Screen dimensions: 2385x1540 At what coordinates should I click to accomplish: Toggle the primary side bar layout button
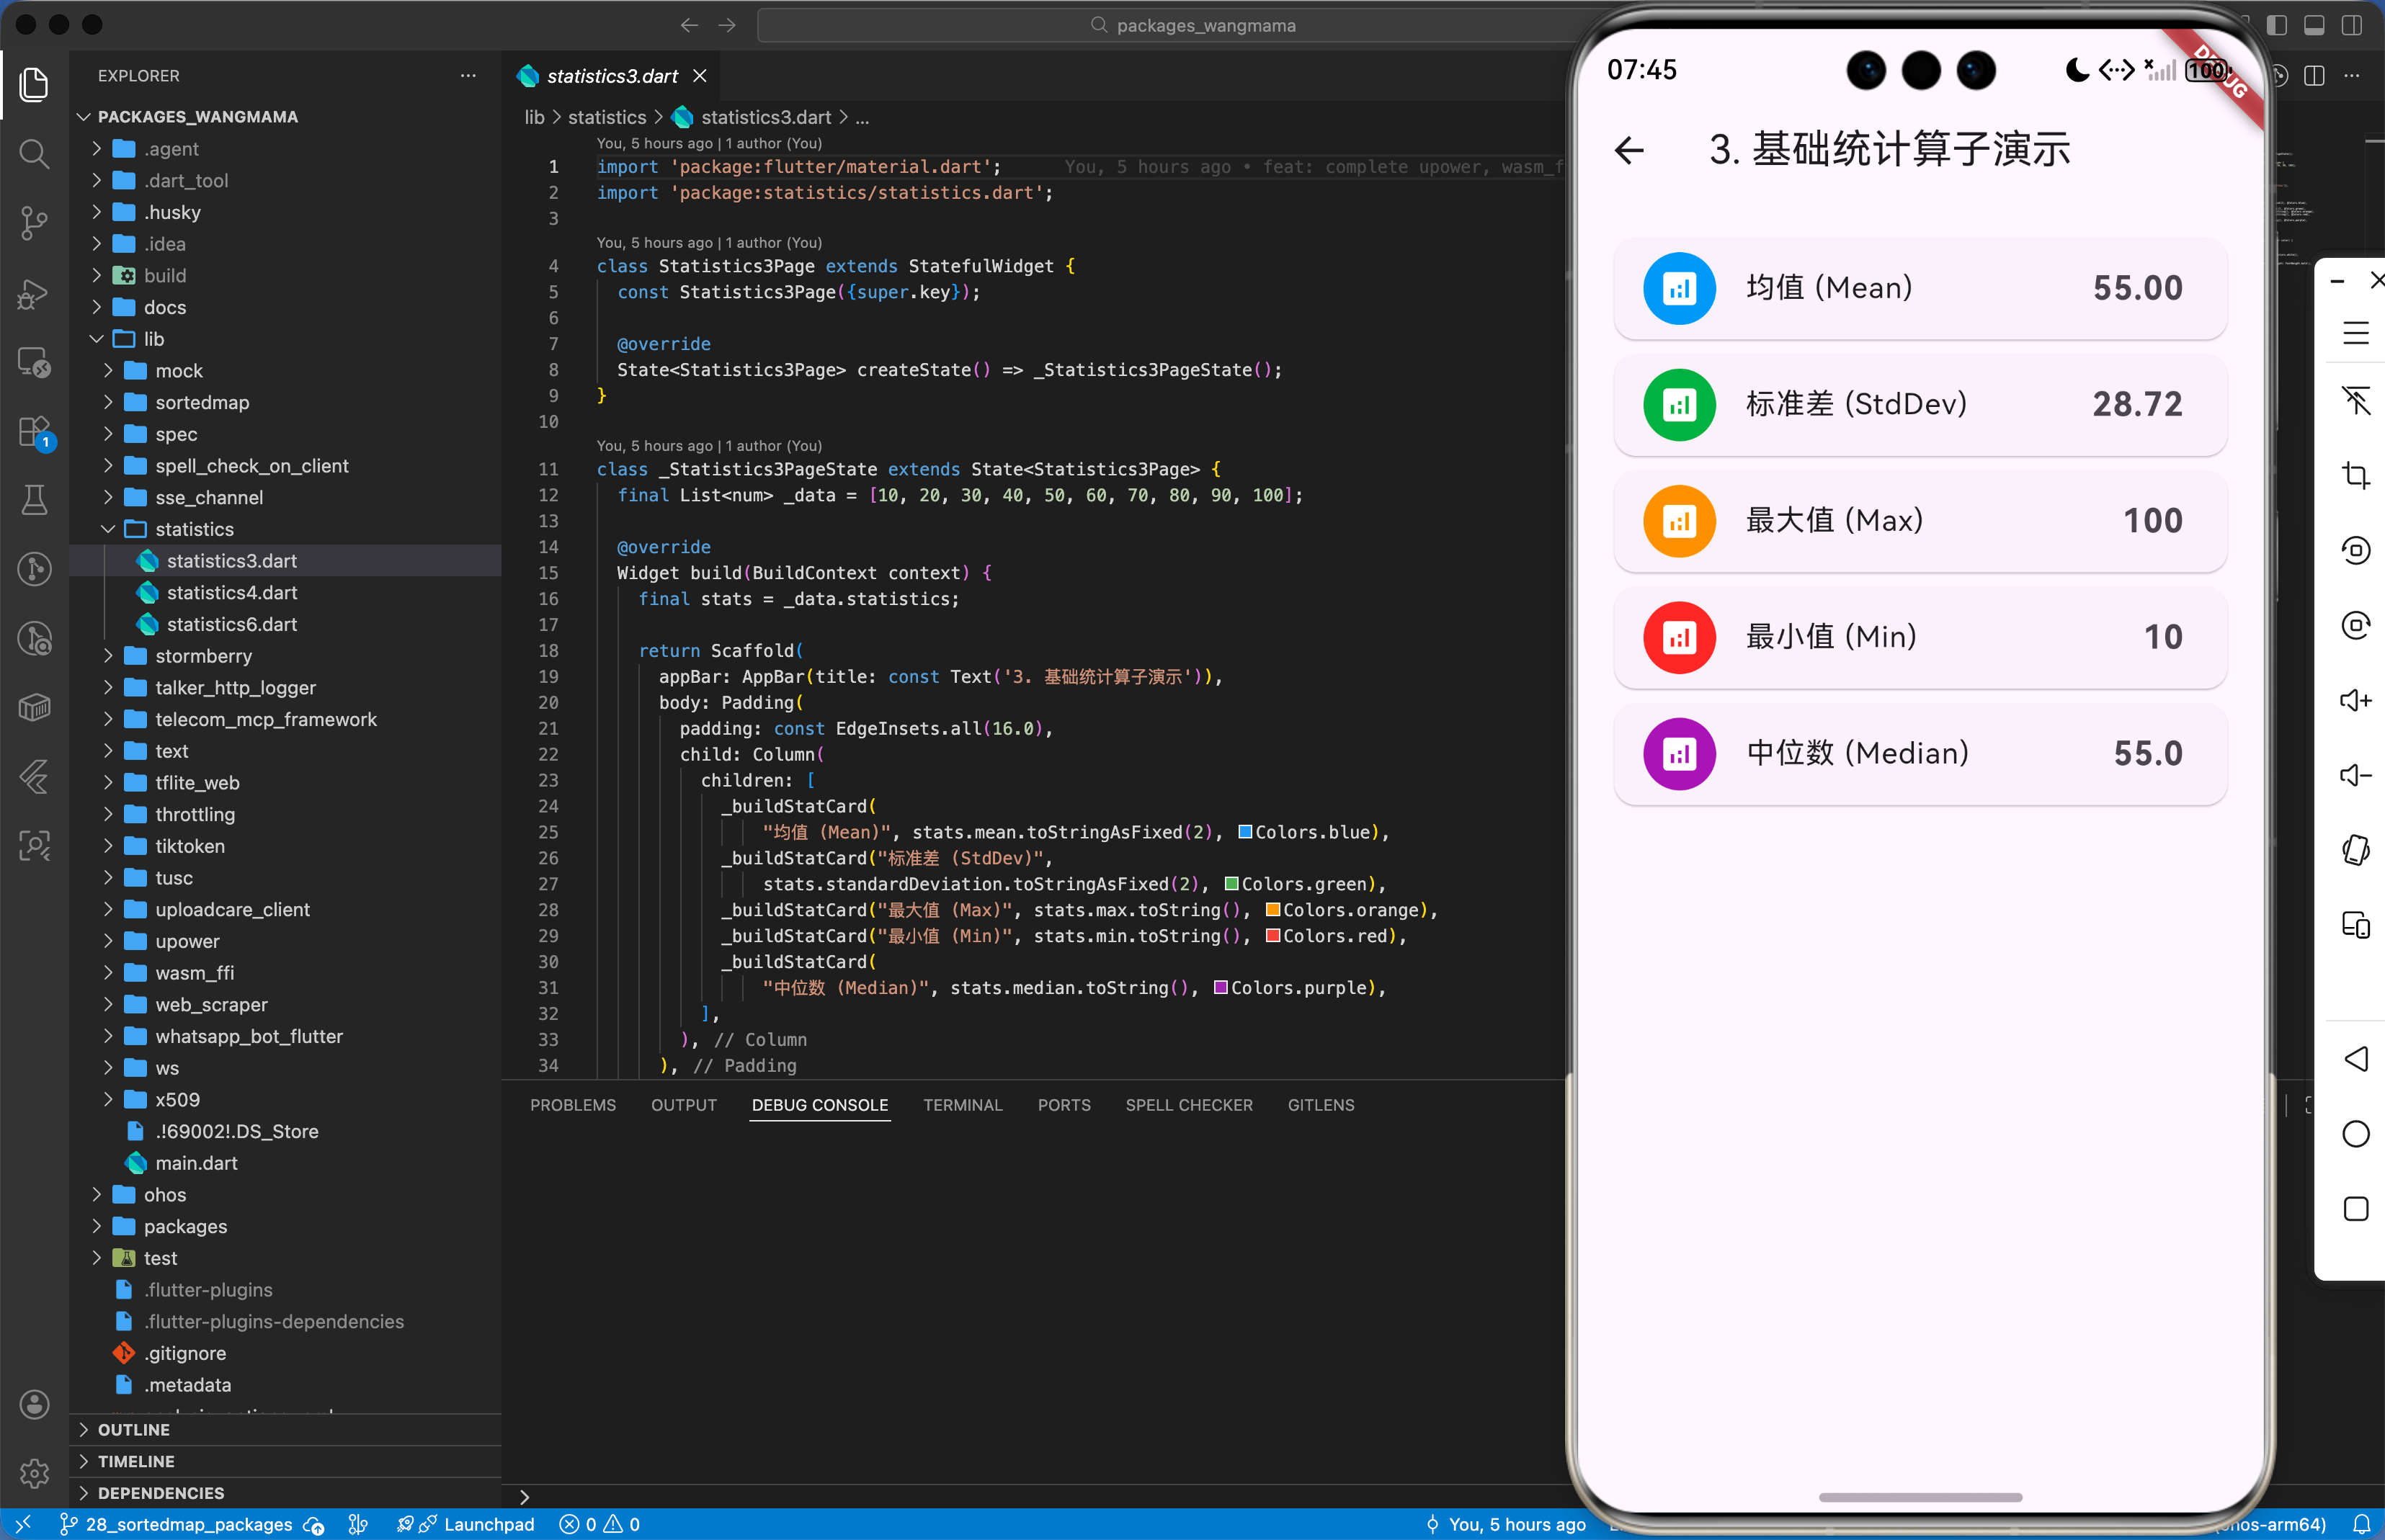2277,25
